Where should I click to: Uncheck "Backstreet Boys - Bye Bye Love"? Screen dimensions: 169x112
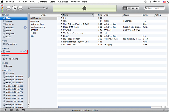click(61, 42)
